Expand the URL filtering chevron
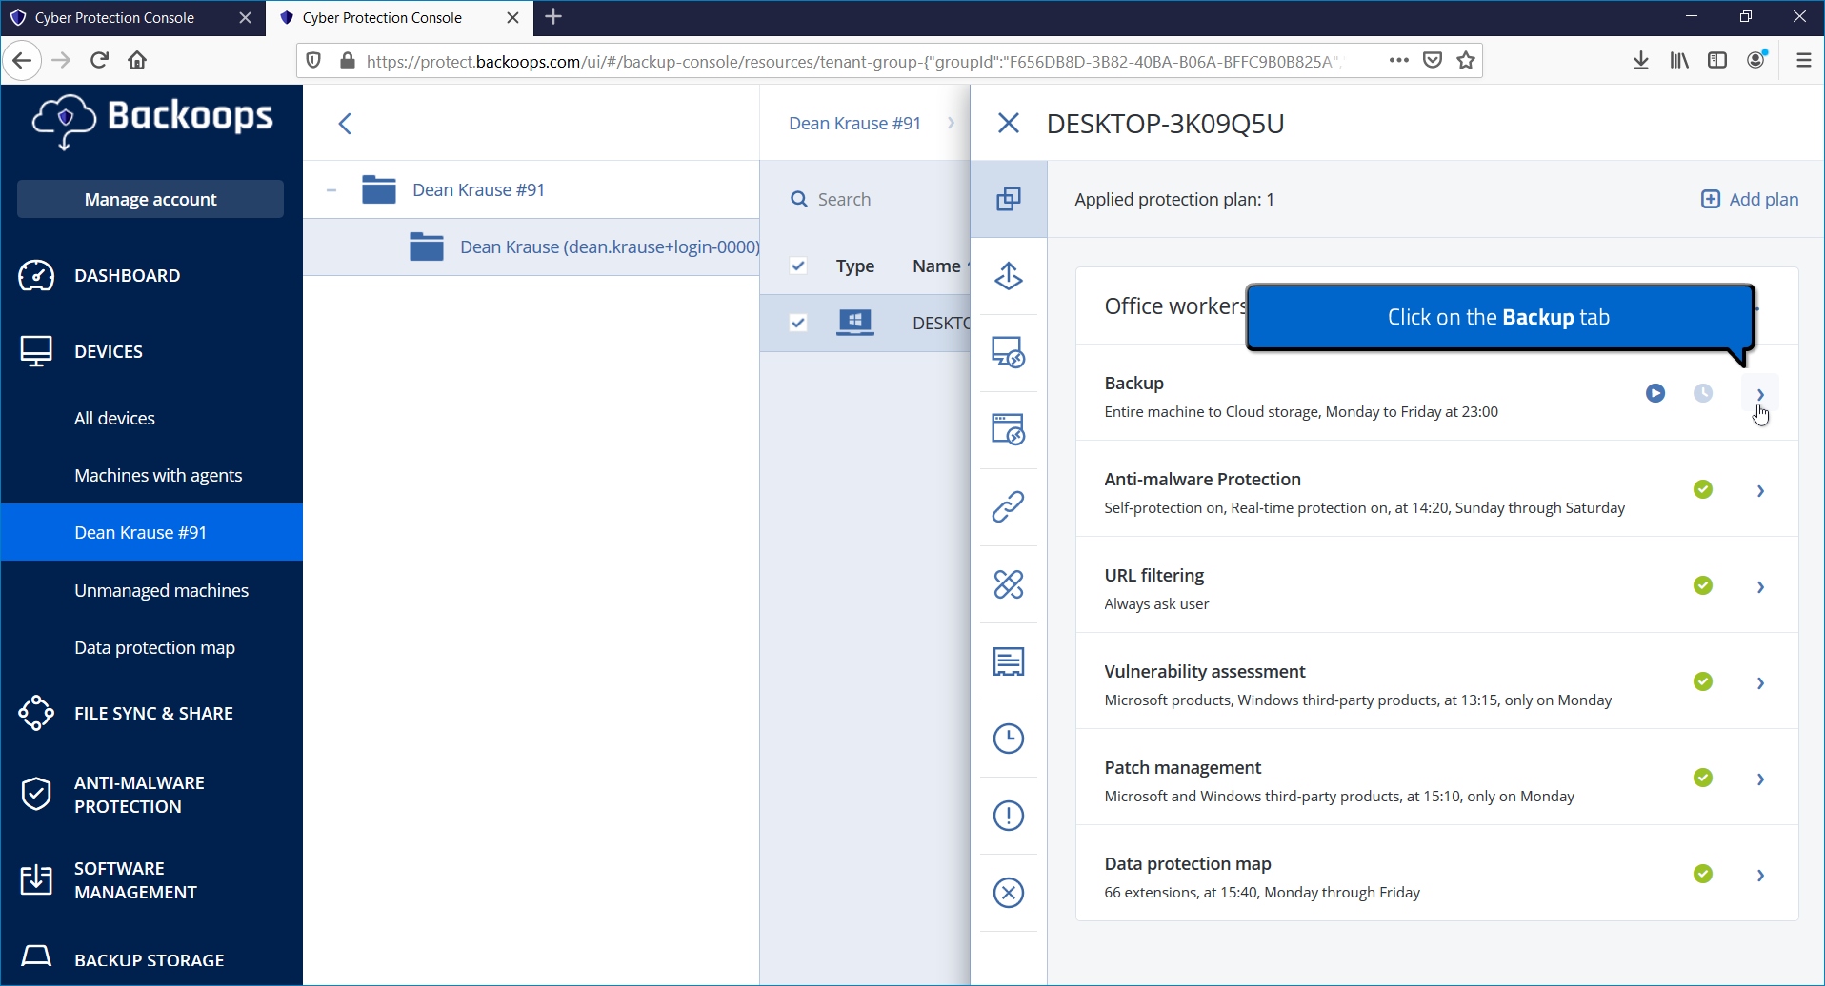Screen dimensions: 1825x986 (x=1761, y=587)
